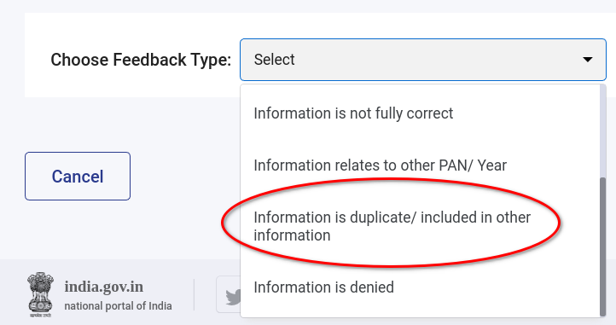The height and width of the screenshot is (325, 616).
Task: Click the Satyameva Jayate motto beneath the emblem
Action: [40, 315]
